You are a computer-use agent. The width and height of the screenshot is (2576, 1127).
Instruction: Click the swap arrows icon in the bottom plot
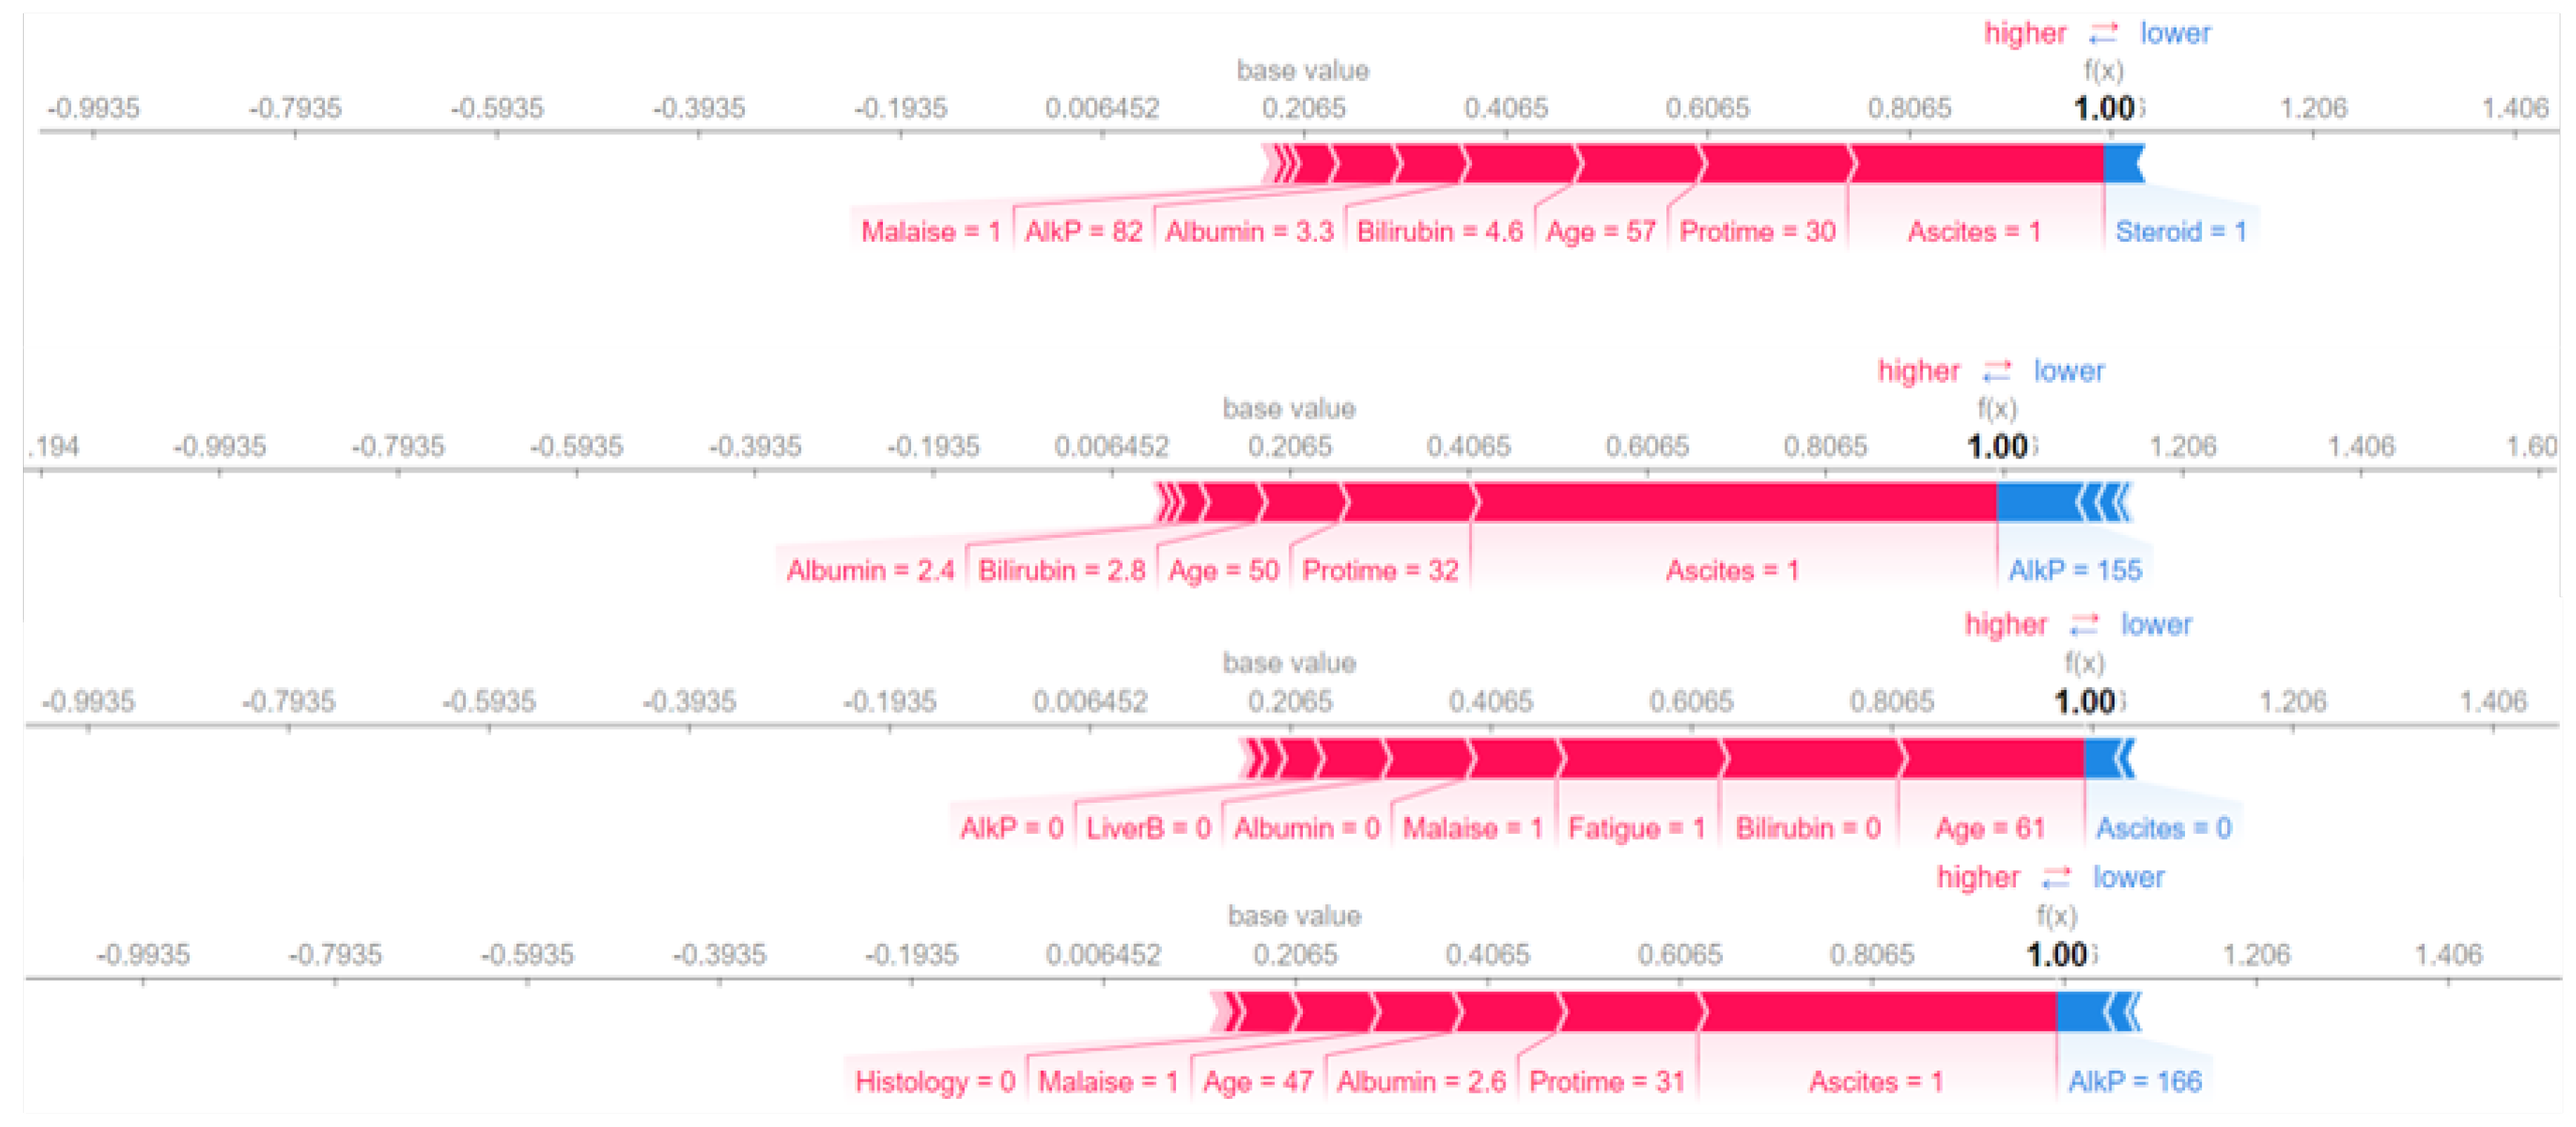click(2056, 878)
